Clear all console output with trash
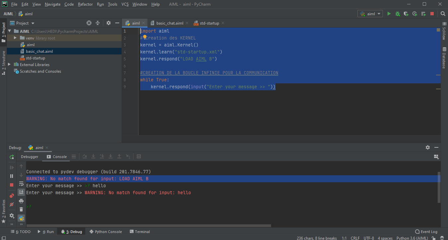 pos(21,209)
